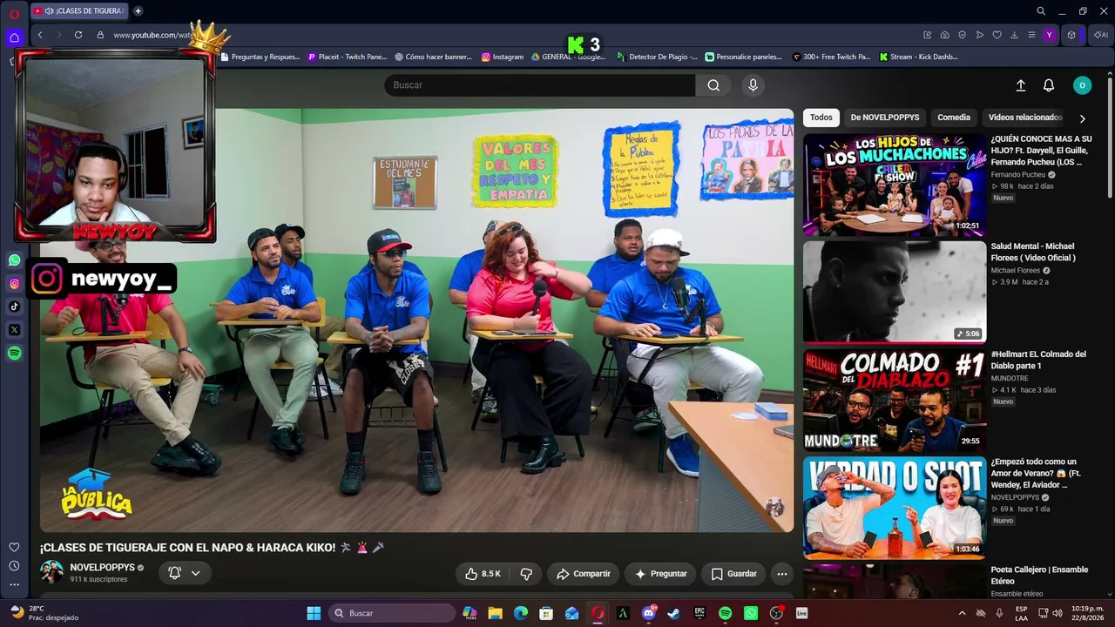1115x627 pixels.
Task: Go back to the previous page
Action: click(x=40, y=35)
